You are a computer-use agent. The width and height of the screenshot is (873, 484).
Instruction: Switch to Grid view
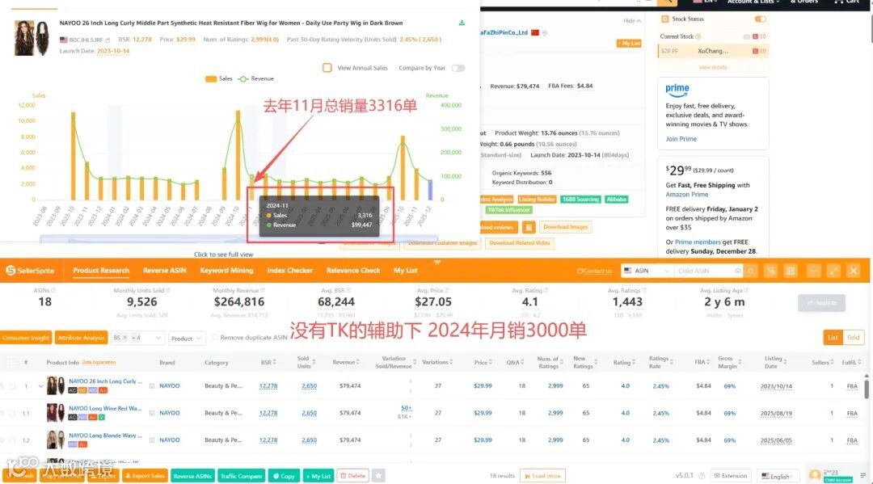click(x=853, y=337)
